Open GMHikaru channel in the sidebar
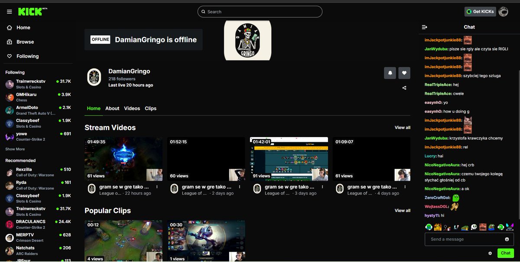Screen dimensions: 520x262 (38, 97)
